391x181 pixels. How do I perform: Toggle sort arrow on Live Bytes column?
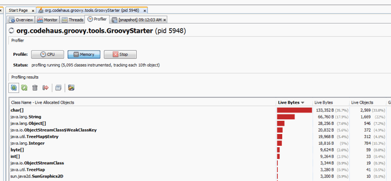tap(303, 103)
